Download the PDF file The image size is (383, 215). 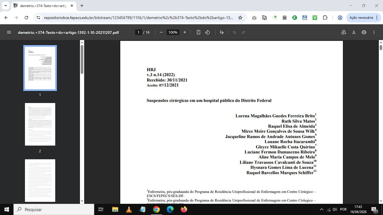click(x=354, y=32)
